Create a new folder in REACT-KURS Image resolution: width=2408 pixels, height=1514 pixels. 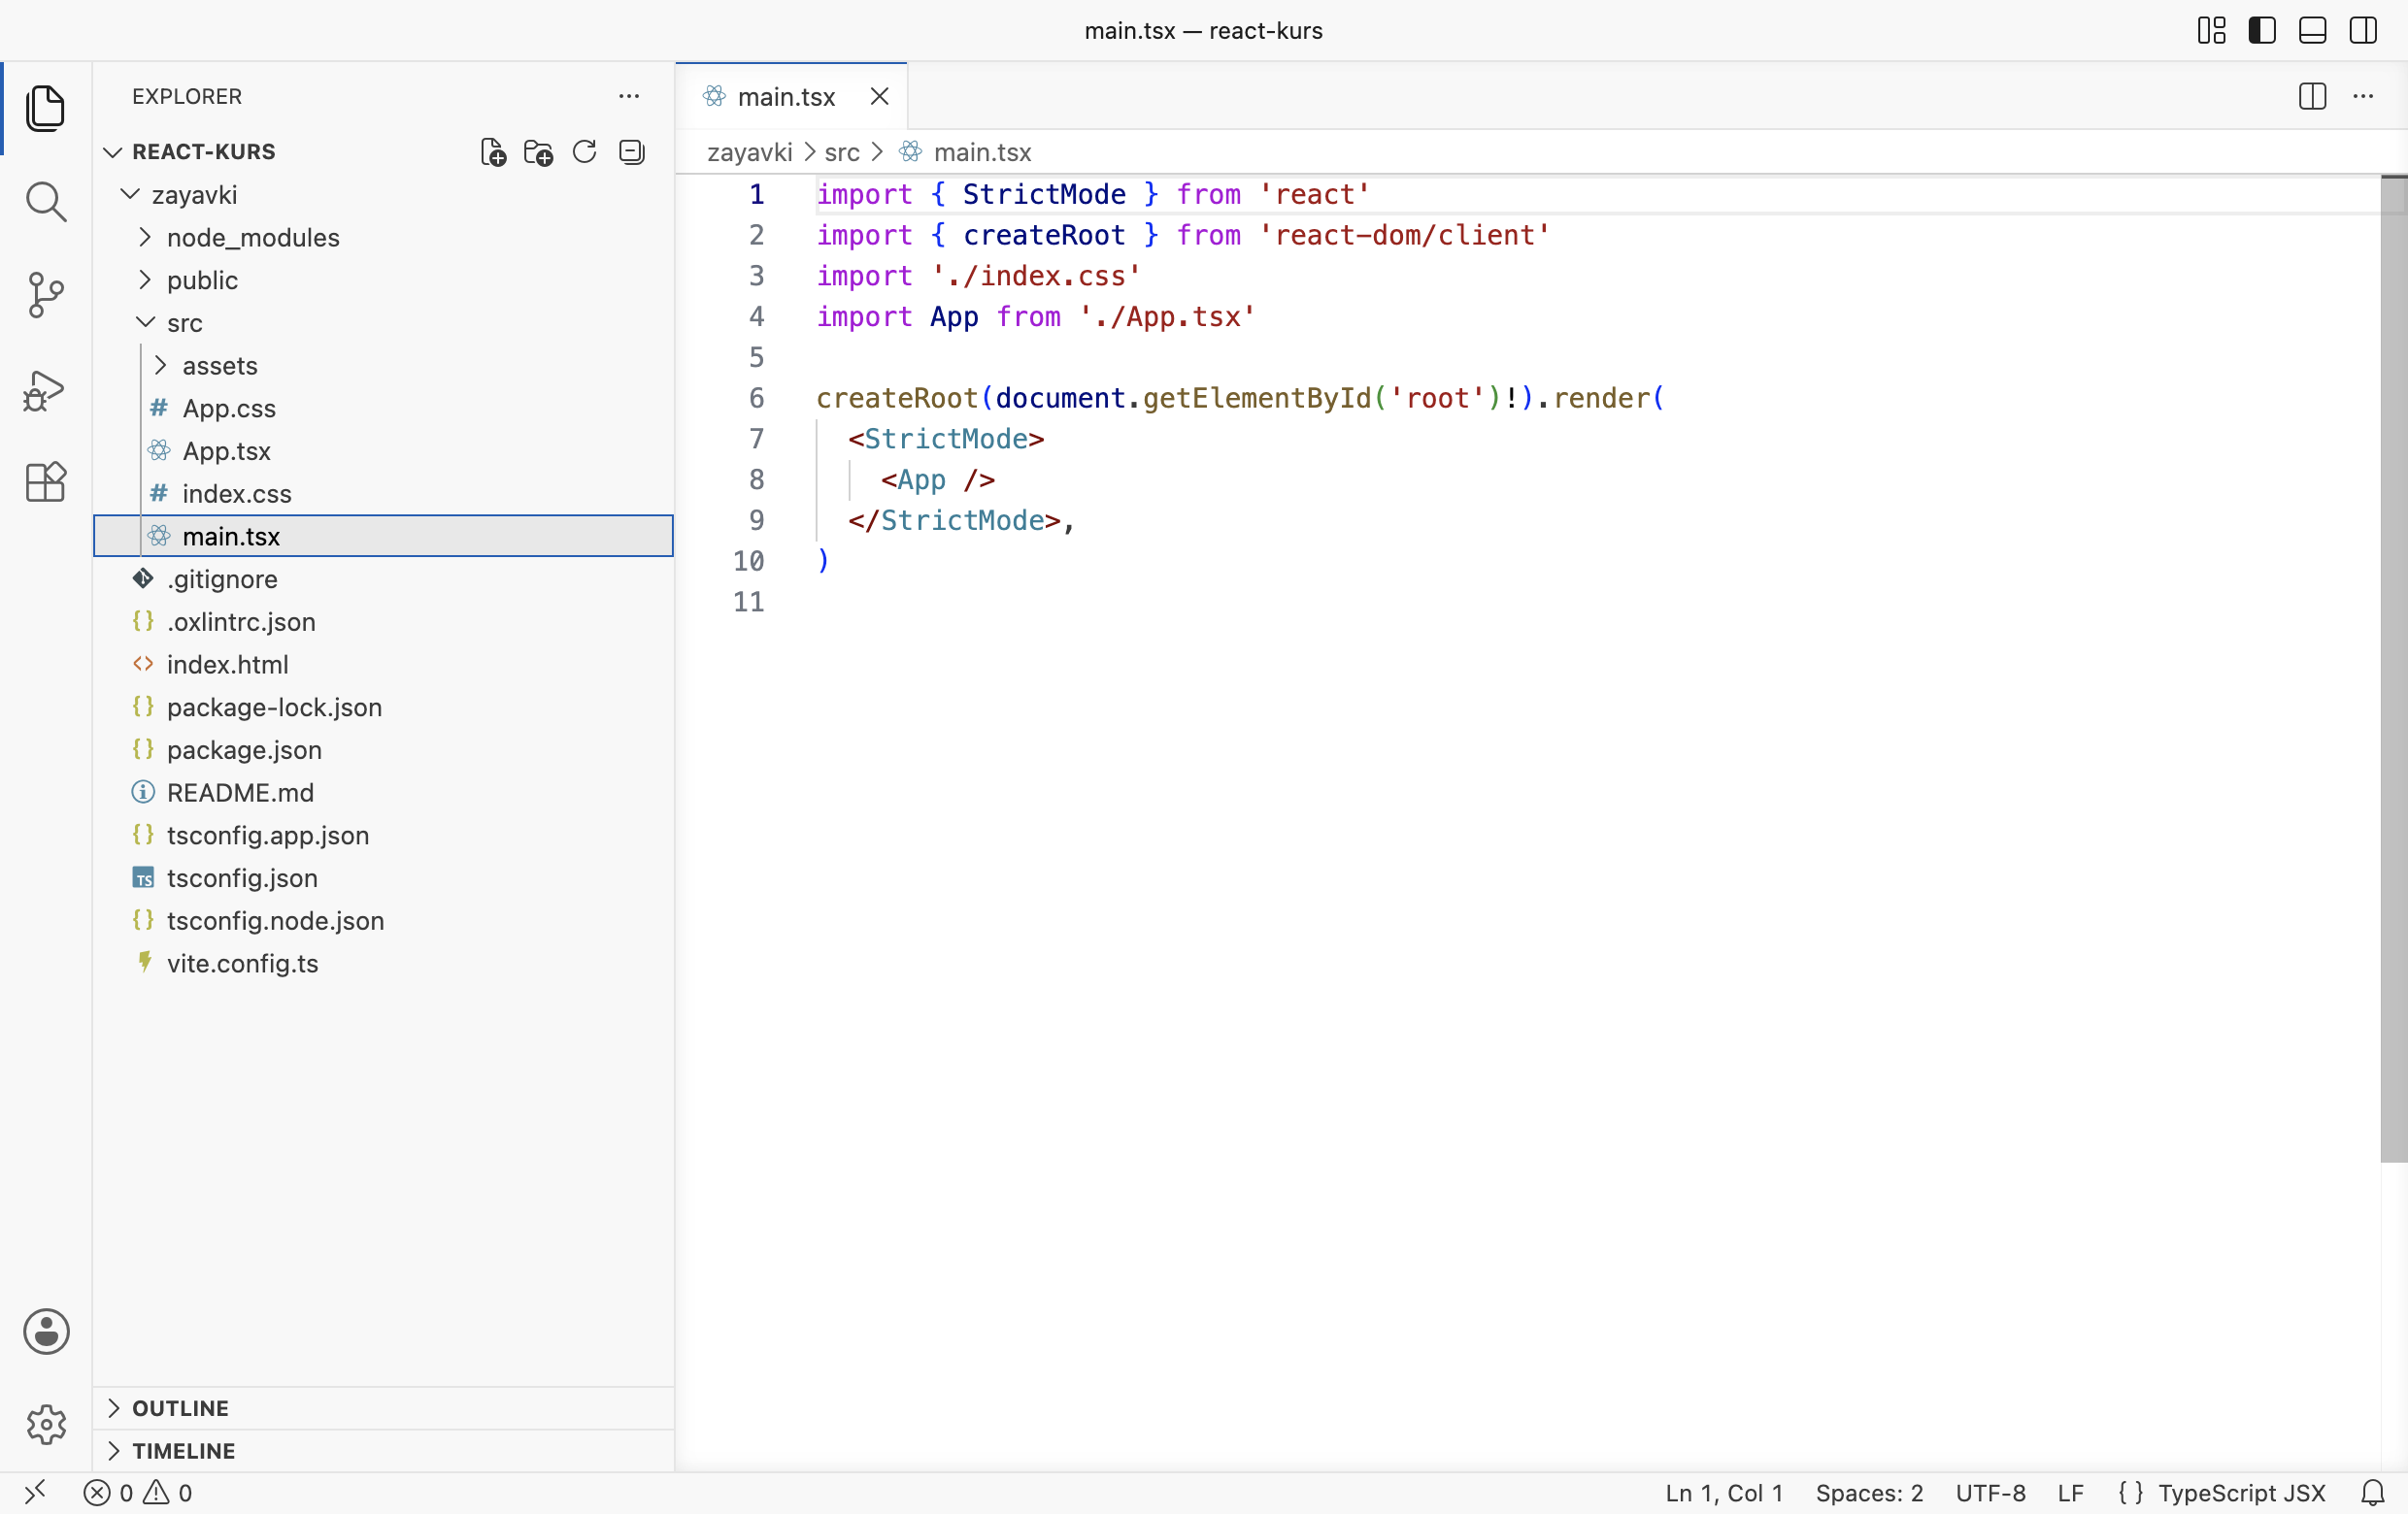(x=538, y=152)
